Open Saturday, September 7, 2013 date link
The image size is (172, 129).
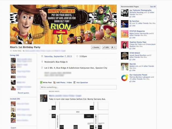click(x=58, y=56)
